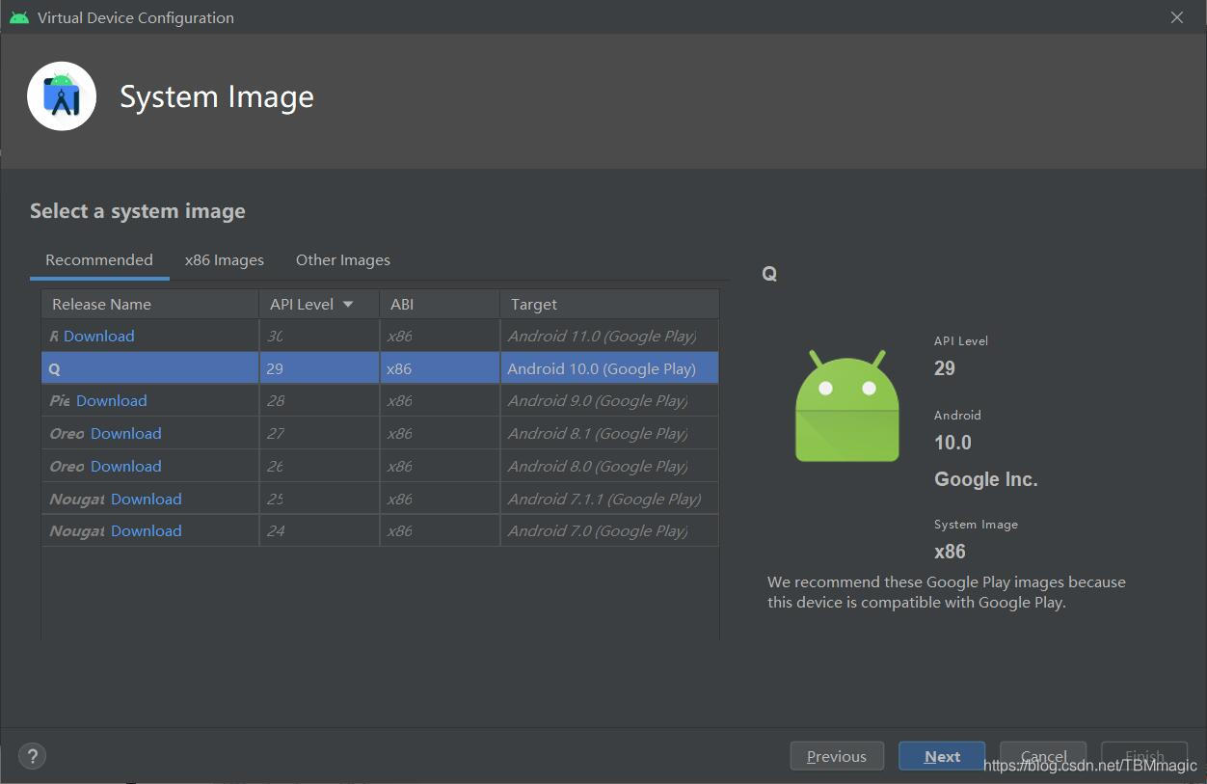Sort by API Level column arrow

tap(348, 304)
